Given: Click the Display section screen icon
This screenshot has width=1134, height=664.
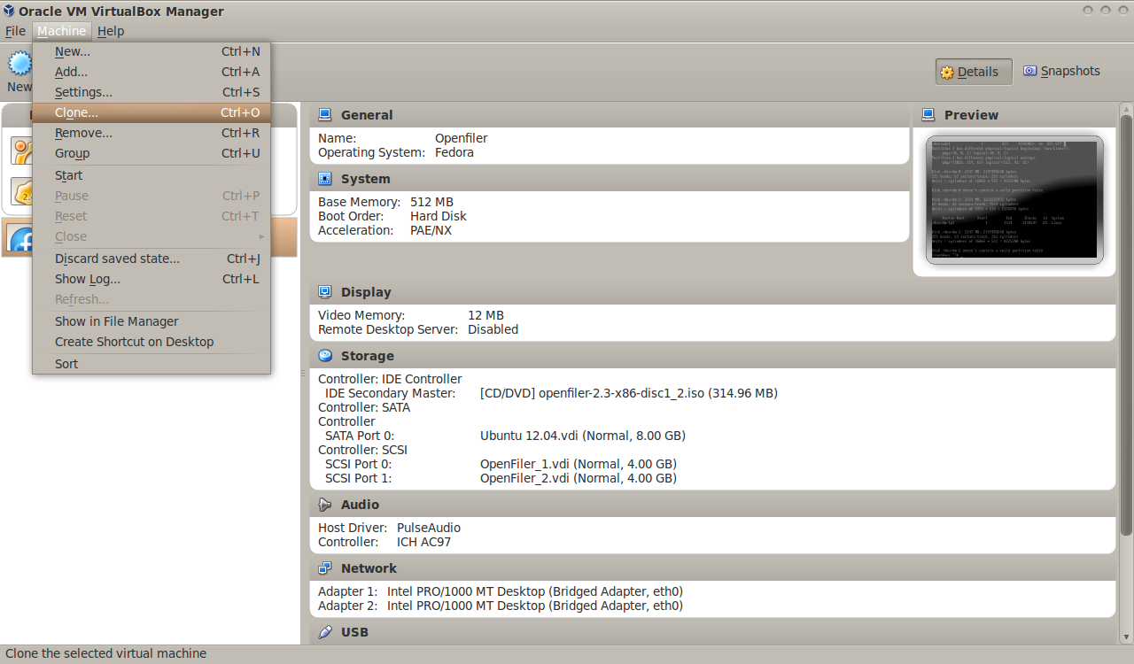Looking at the screenshot, I should [325, 292].
